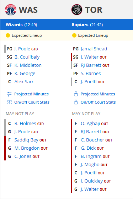The width and height of the screenshot is (133, 199).
Task: Select the Wizards (12-49) team header
Action: pos(21,25)
